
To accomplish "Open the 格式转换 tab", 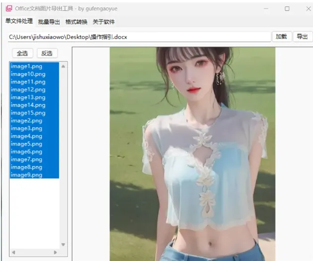I will 76,22.
